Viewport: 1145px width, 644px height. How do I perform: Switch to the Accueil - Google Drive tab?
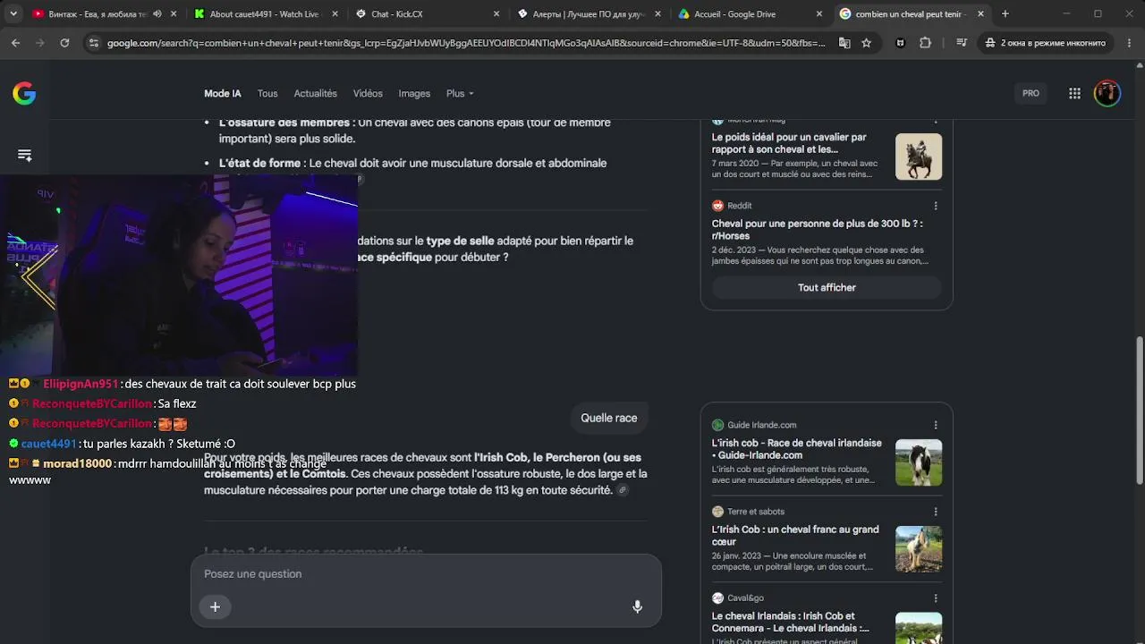pos(750,14)
